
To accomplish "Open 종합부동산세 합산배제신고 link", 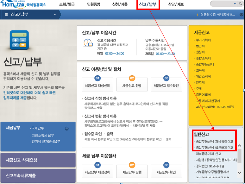I will point(215,148).
